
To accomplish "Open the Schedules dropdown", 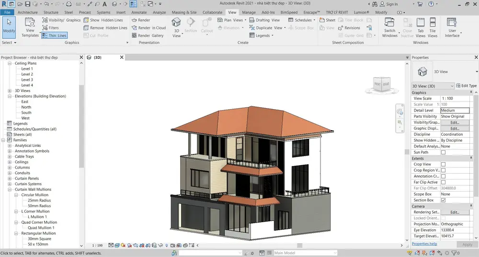I will (x=301, y=20).
